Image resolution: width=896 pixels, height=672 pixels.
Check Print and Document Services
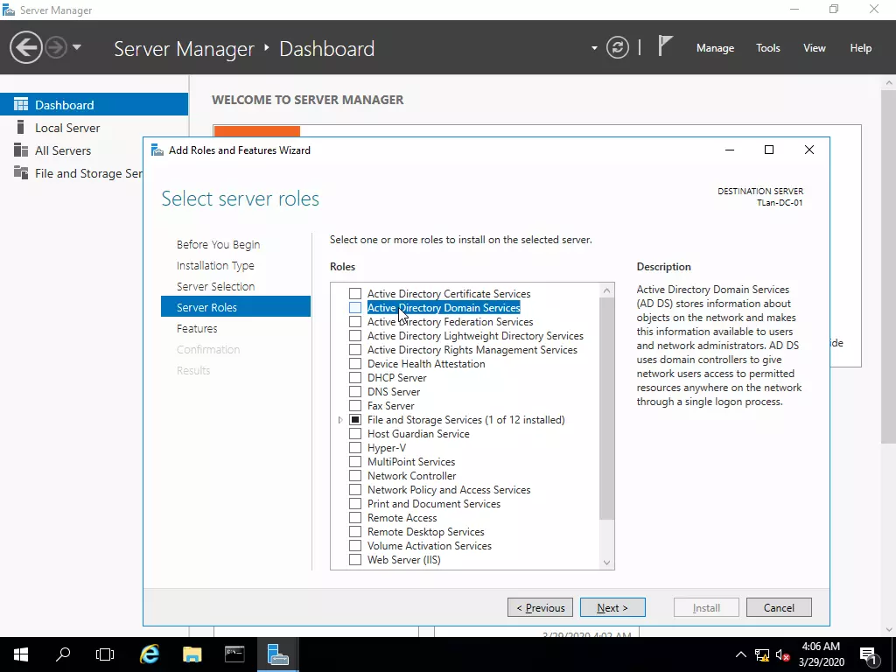[355, 503]
